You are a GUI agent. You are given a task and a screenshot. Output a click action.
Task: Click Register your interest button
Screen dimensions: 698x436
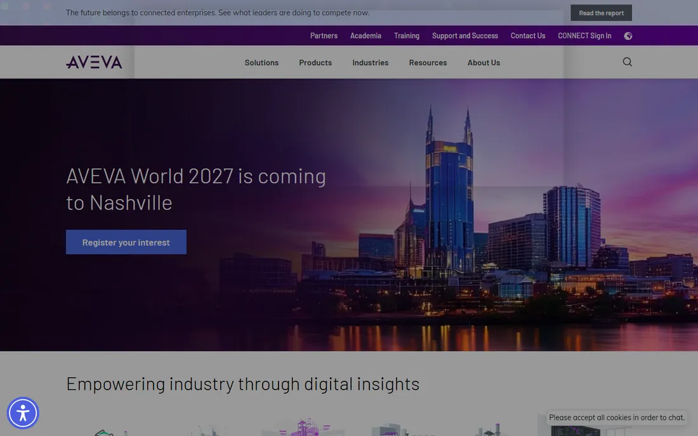tap(126, 242)
